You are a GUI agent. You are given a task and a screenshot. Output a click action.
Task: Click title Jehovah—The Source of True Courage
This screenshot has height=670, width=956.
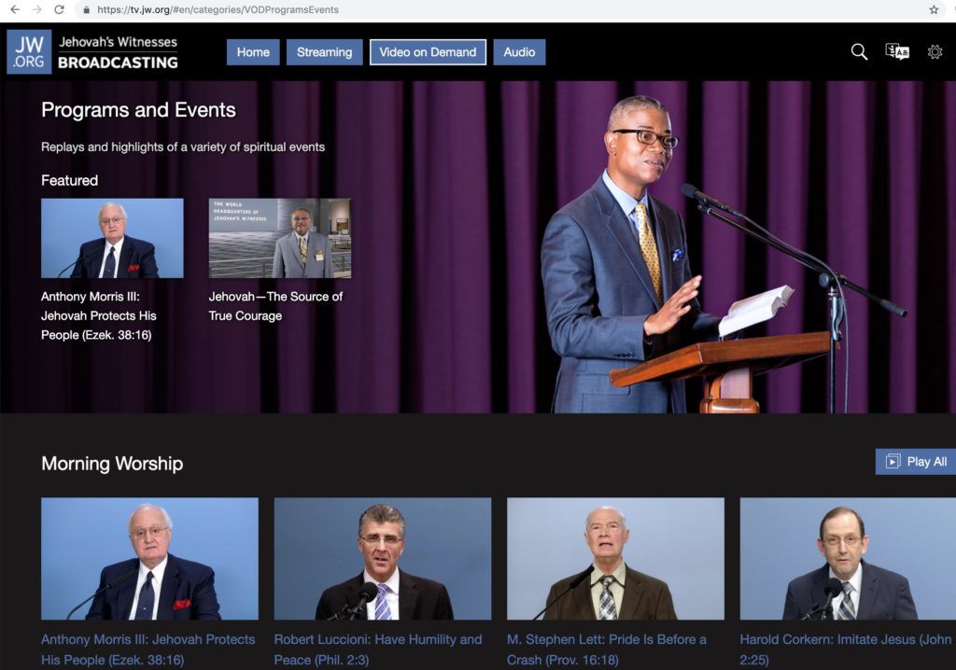click(275, 306)
